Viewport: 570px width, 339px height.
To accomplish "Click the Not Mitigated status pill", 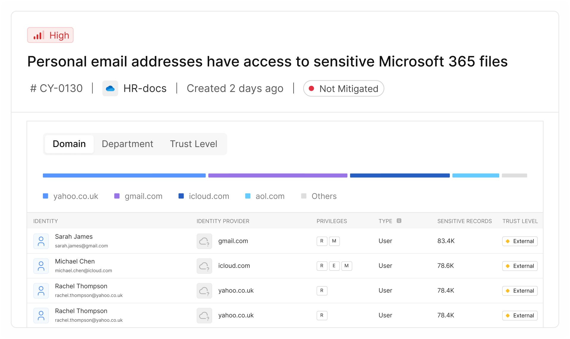I will click(x=344, y=88).
